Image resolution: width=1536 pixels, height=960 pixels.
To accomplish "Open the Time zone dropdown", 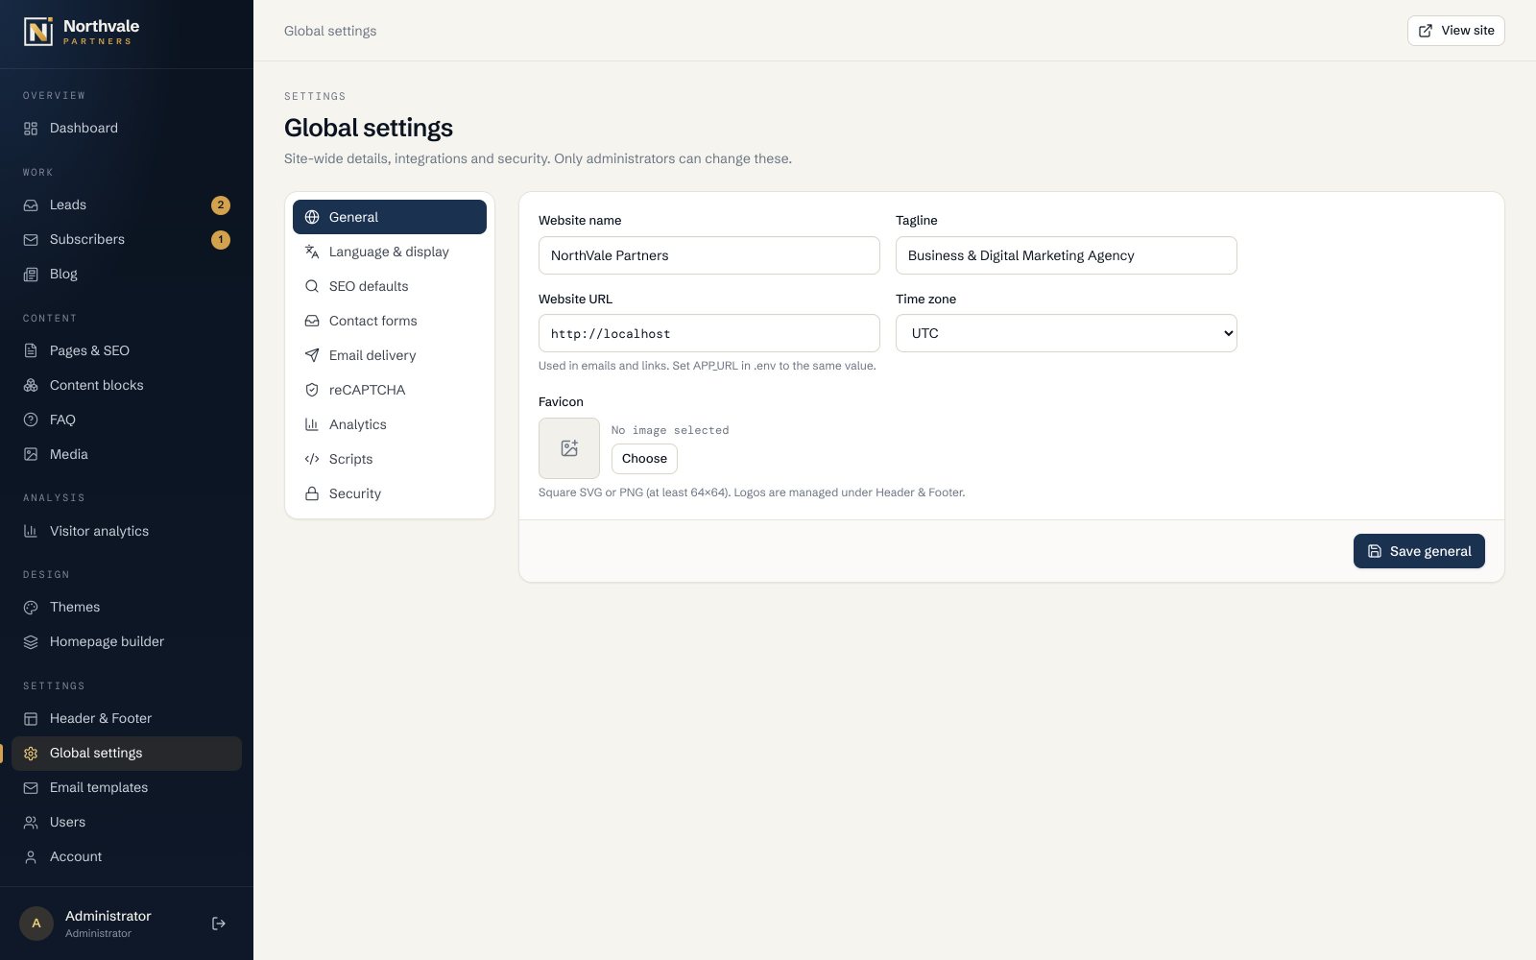I will pyautogui.click(x=1067, y=333).
